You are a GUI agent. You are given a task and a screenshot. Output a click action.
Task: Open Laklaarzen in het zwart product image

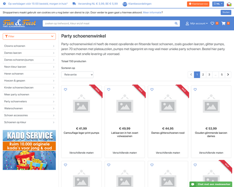click(x=125, y=103)
